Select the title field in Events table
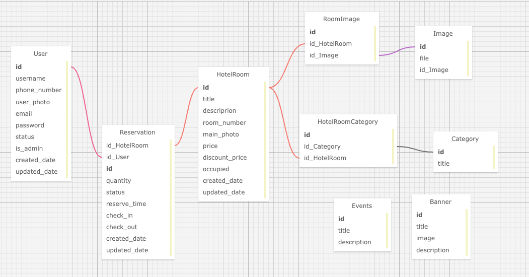 pyautogui.click(x=344, y=231)
